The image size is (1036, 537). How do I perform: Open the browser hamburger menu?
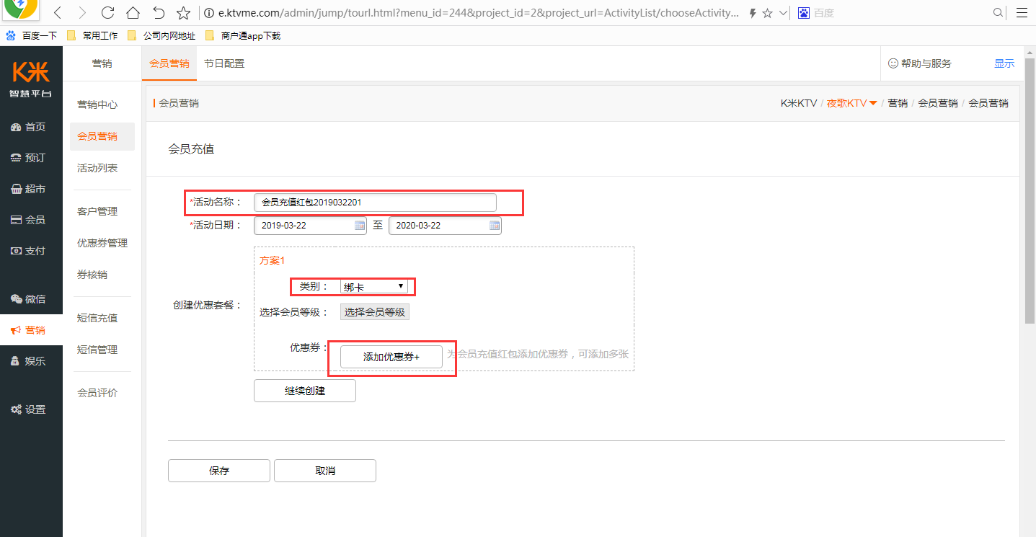pos(1022,13)
